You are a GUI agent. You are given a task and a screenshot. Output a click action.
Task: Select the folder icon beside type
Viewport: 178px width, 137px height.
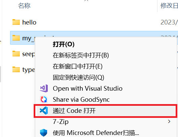pos(16,70)
